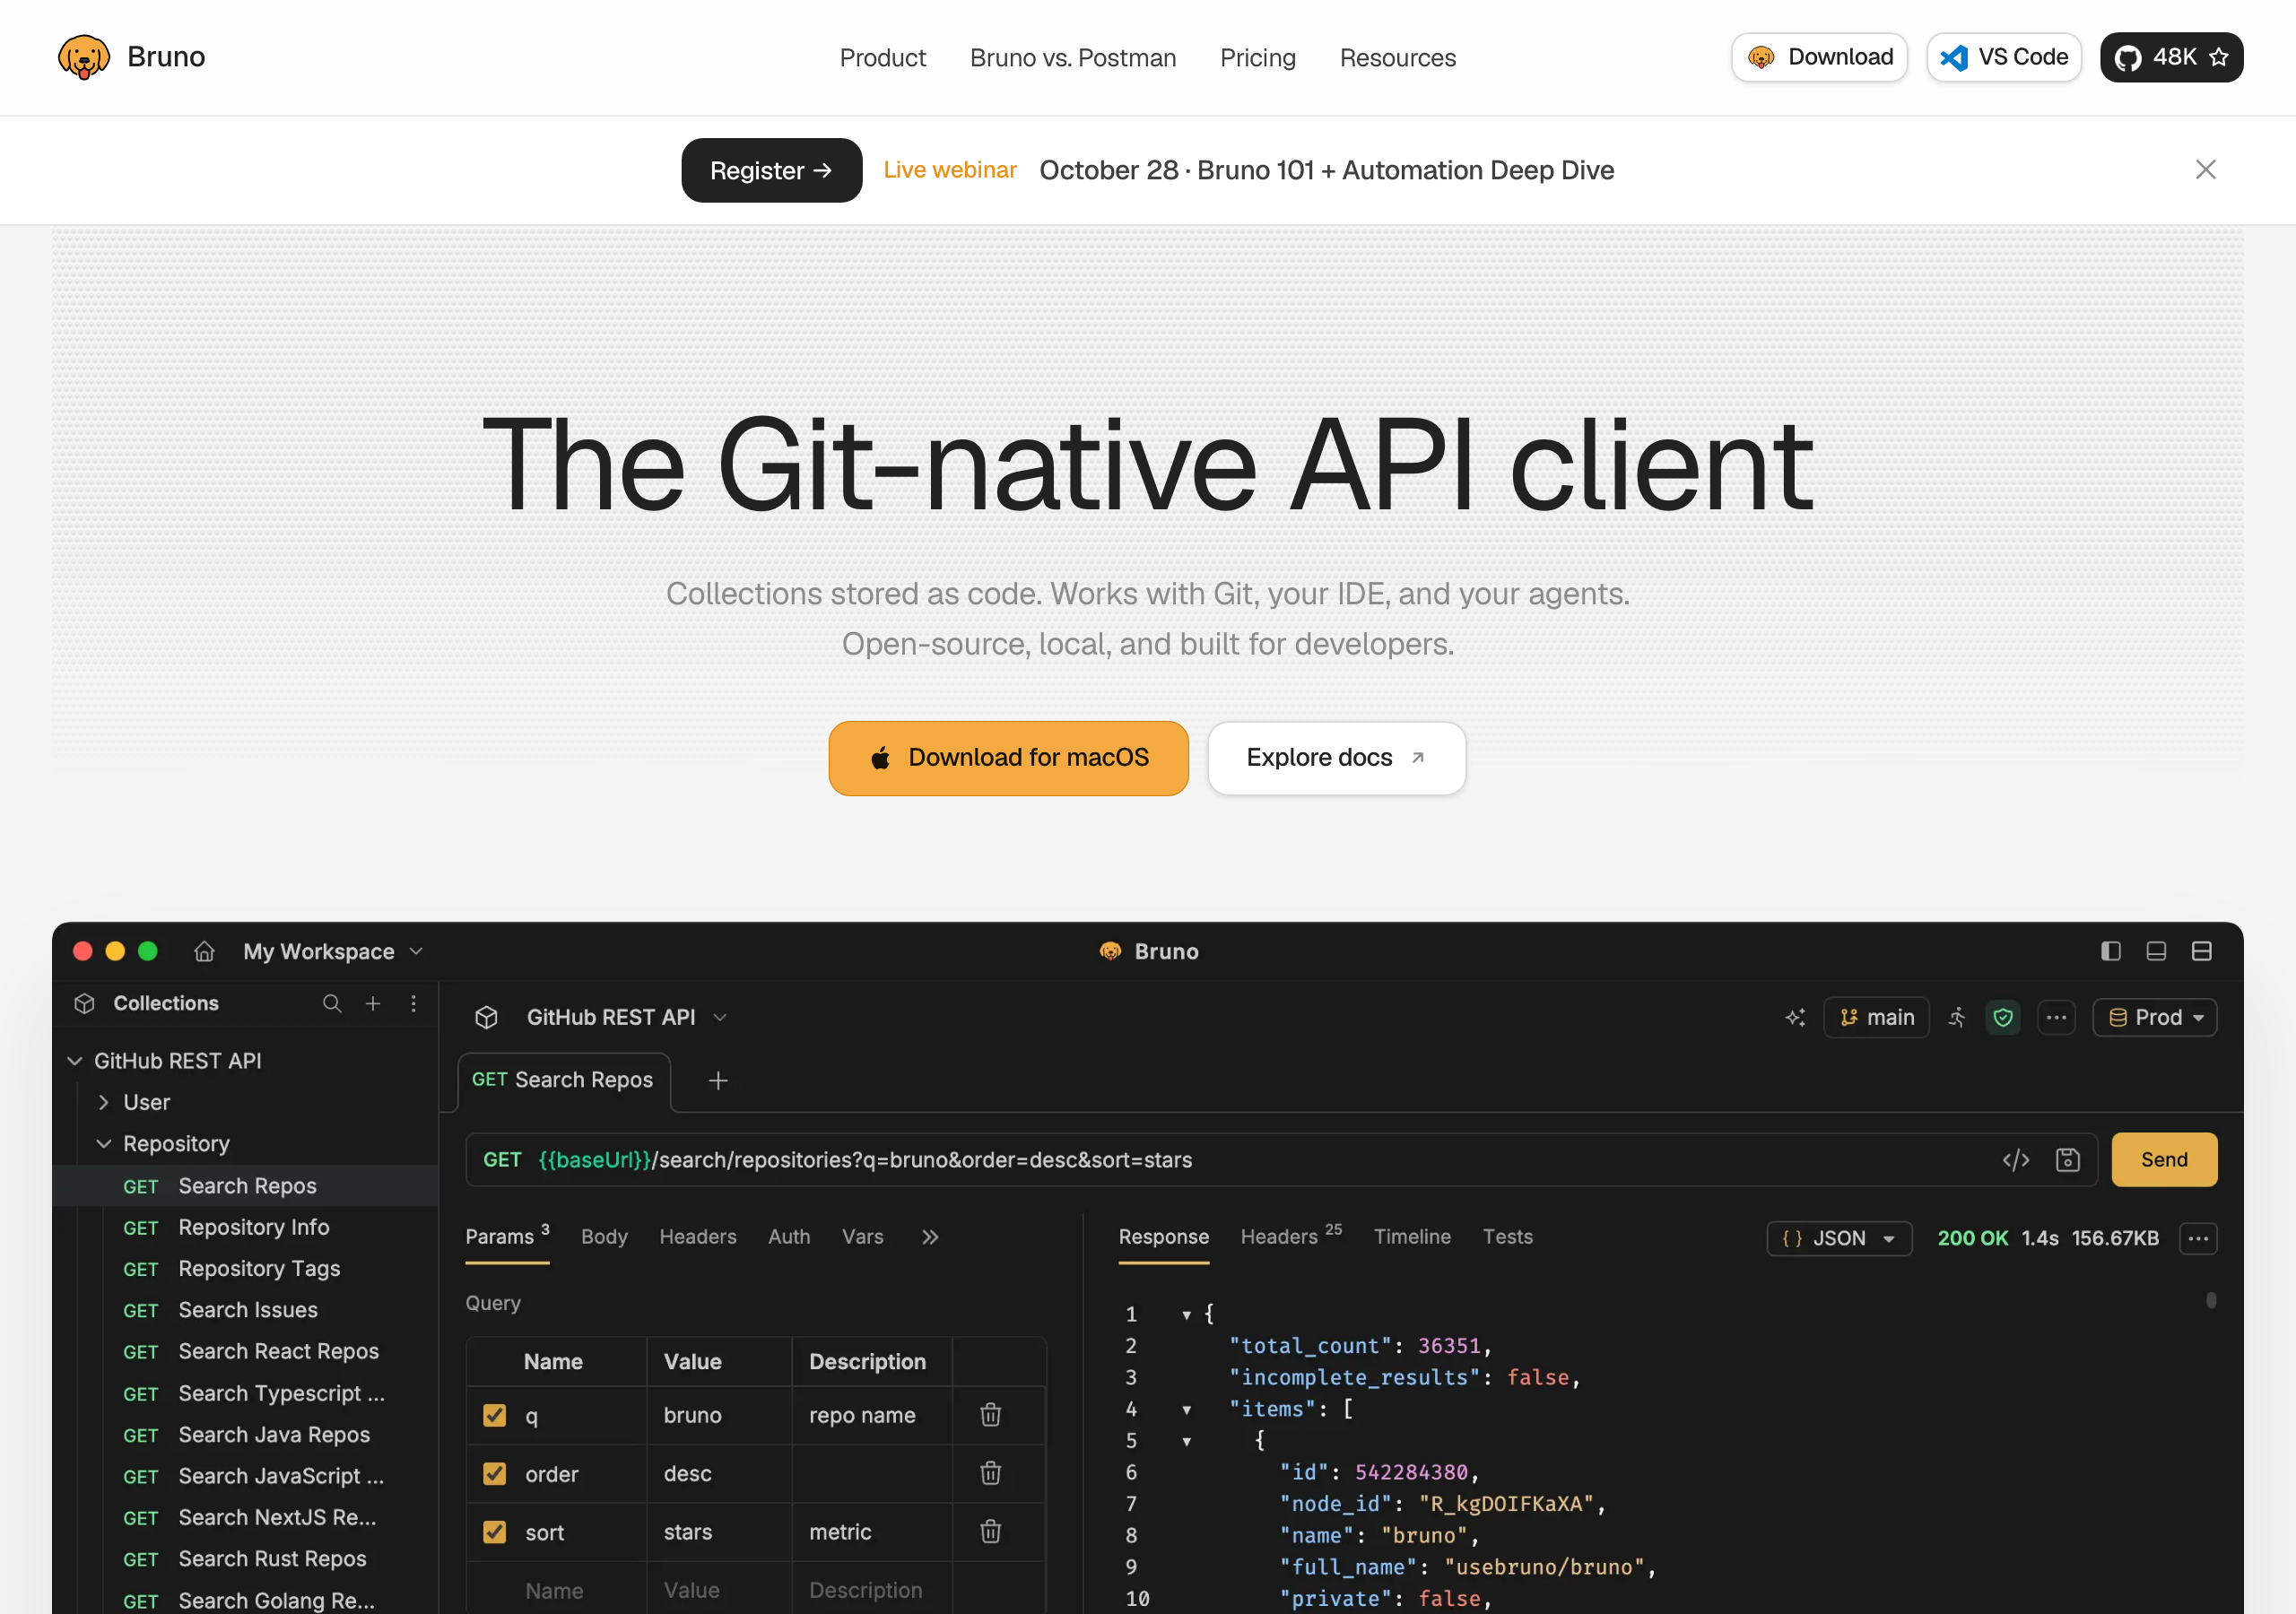Click the Bruno dog logo in header
The height and width of the screenshot is (1614, 2296).
(84, 57)
